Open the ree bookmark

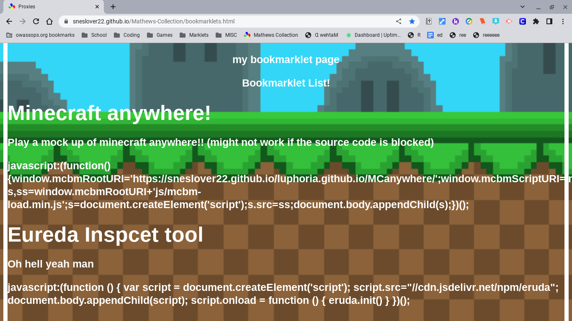coord(458,35)
